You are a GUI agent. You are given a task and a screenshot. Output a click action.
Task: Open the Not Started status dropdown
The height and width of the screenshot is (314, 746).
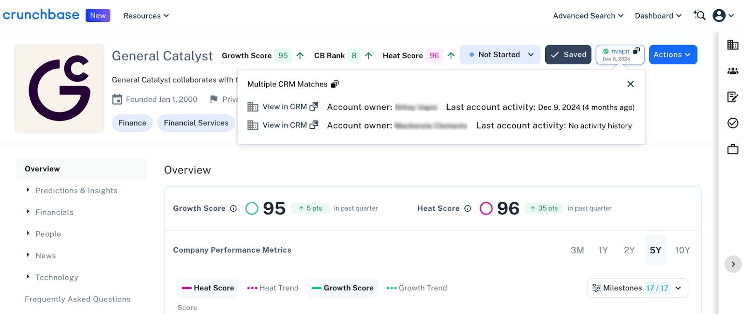click(500, 54)
